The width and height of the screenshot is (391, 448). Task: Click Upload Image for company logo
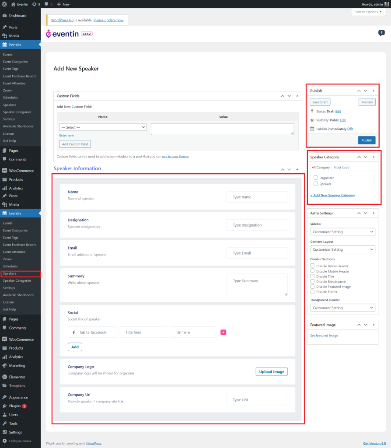[x=272, y=372]
